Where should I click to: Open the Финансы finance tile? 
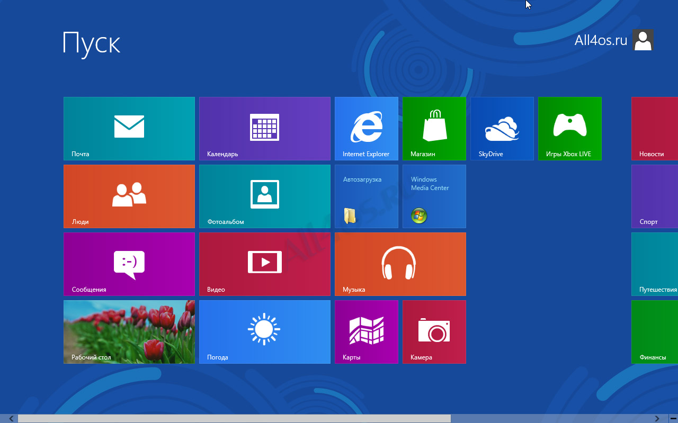(655, 332)
